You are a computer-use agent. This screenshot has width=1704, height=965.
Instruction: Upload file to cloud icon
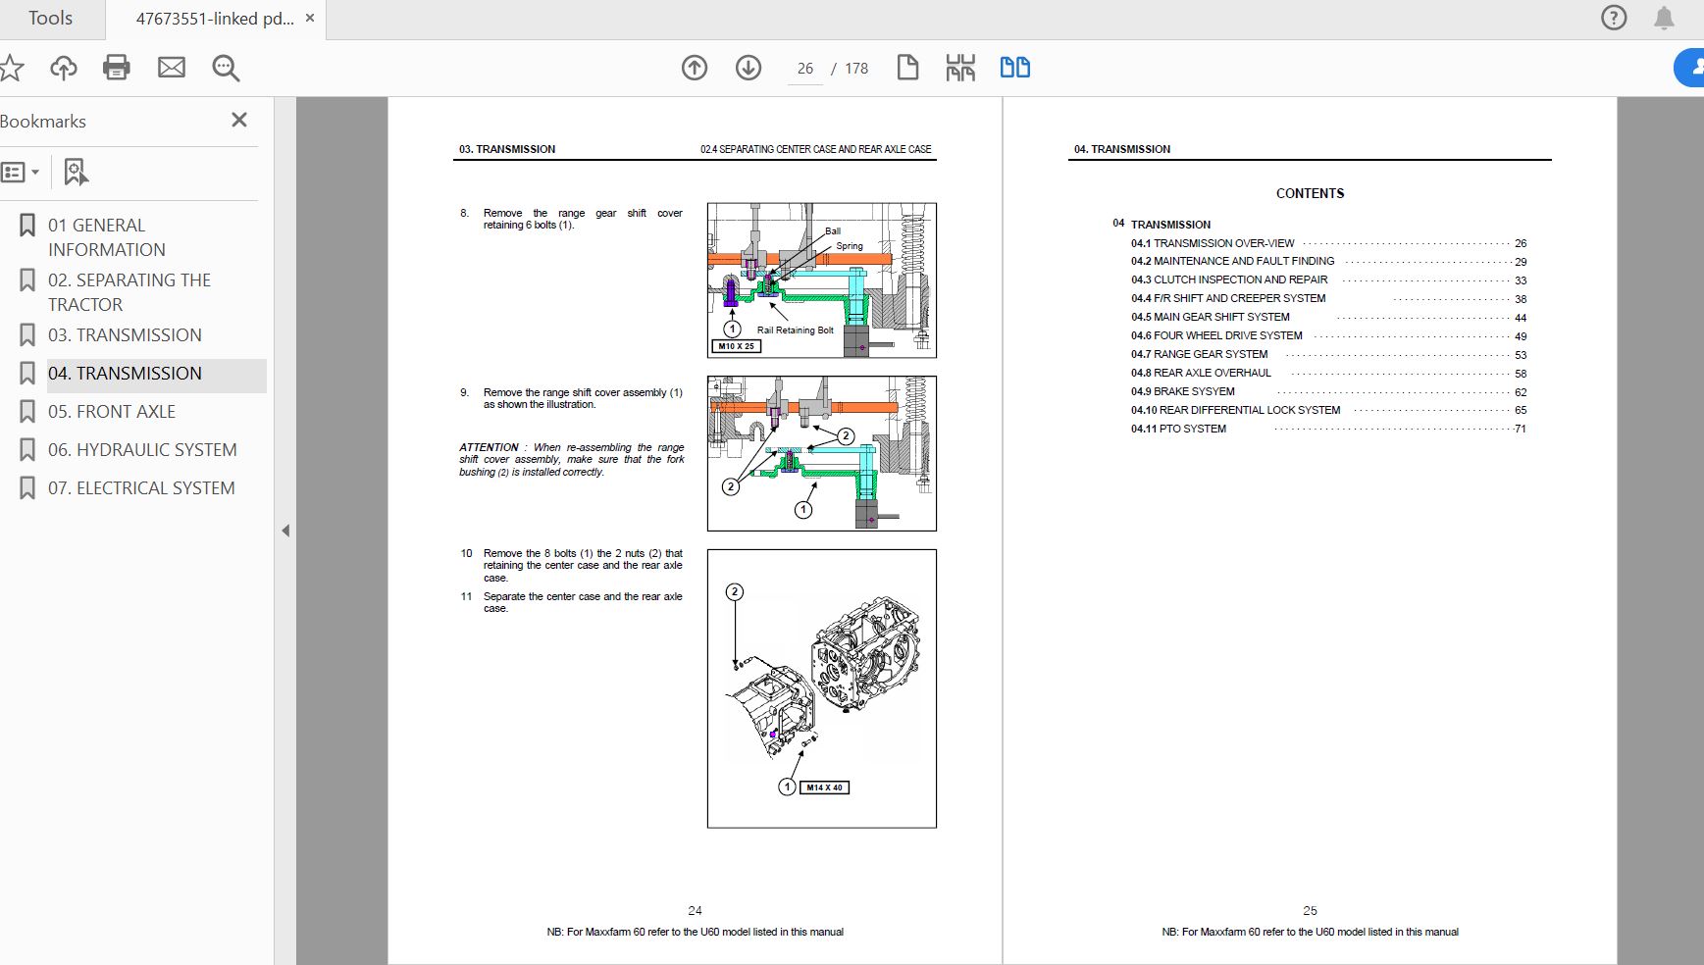(x=64, y=68)
